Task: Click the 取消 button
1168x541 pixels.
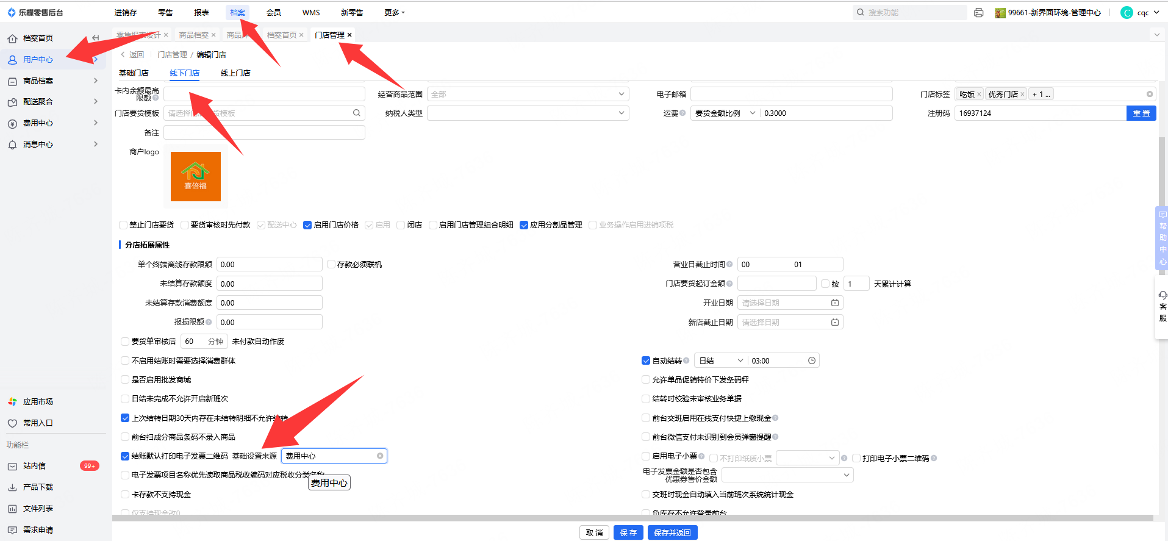Action: click(x=594, y=533)
